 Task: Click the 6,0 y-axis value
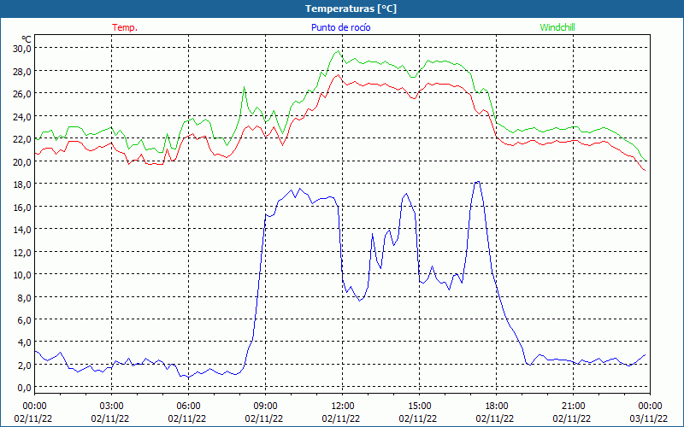tap(24, 319)
